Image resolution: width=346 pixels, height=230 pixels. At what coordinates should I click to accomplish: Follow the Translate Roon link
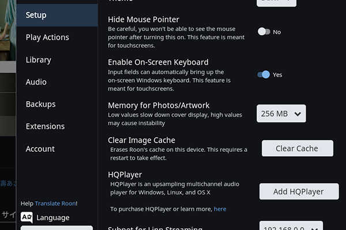(56, 204)
